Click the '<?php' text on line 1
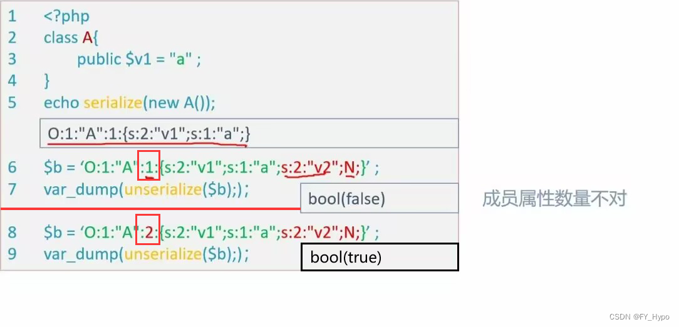679x327 pixels. click(x=66, y=16)
